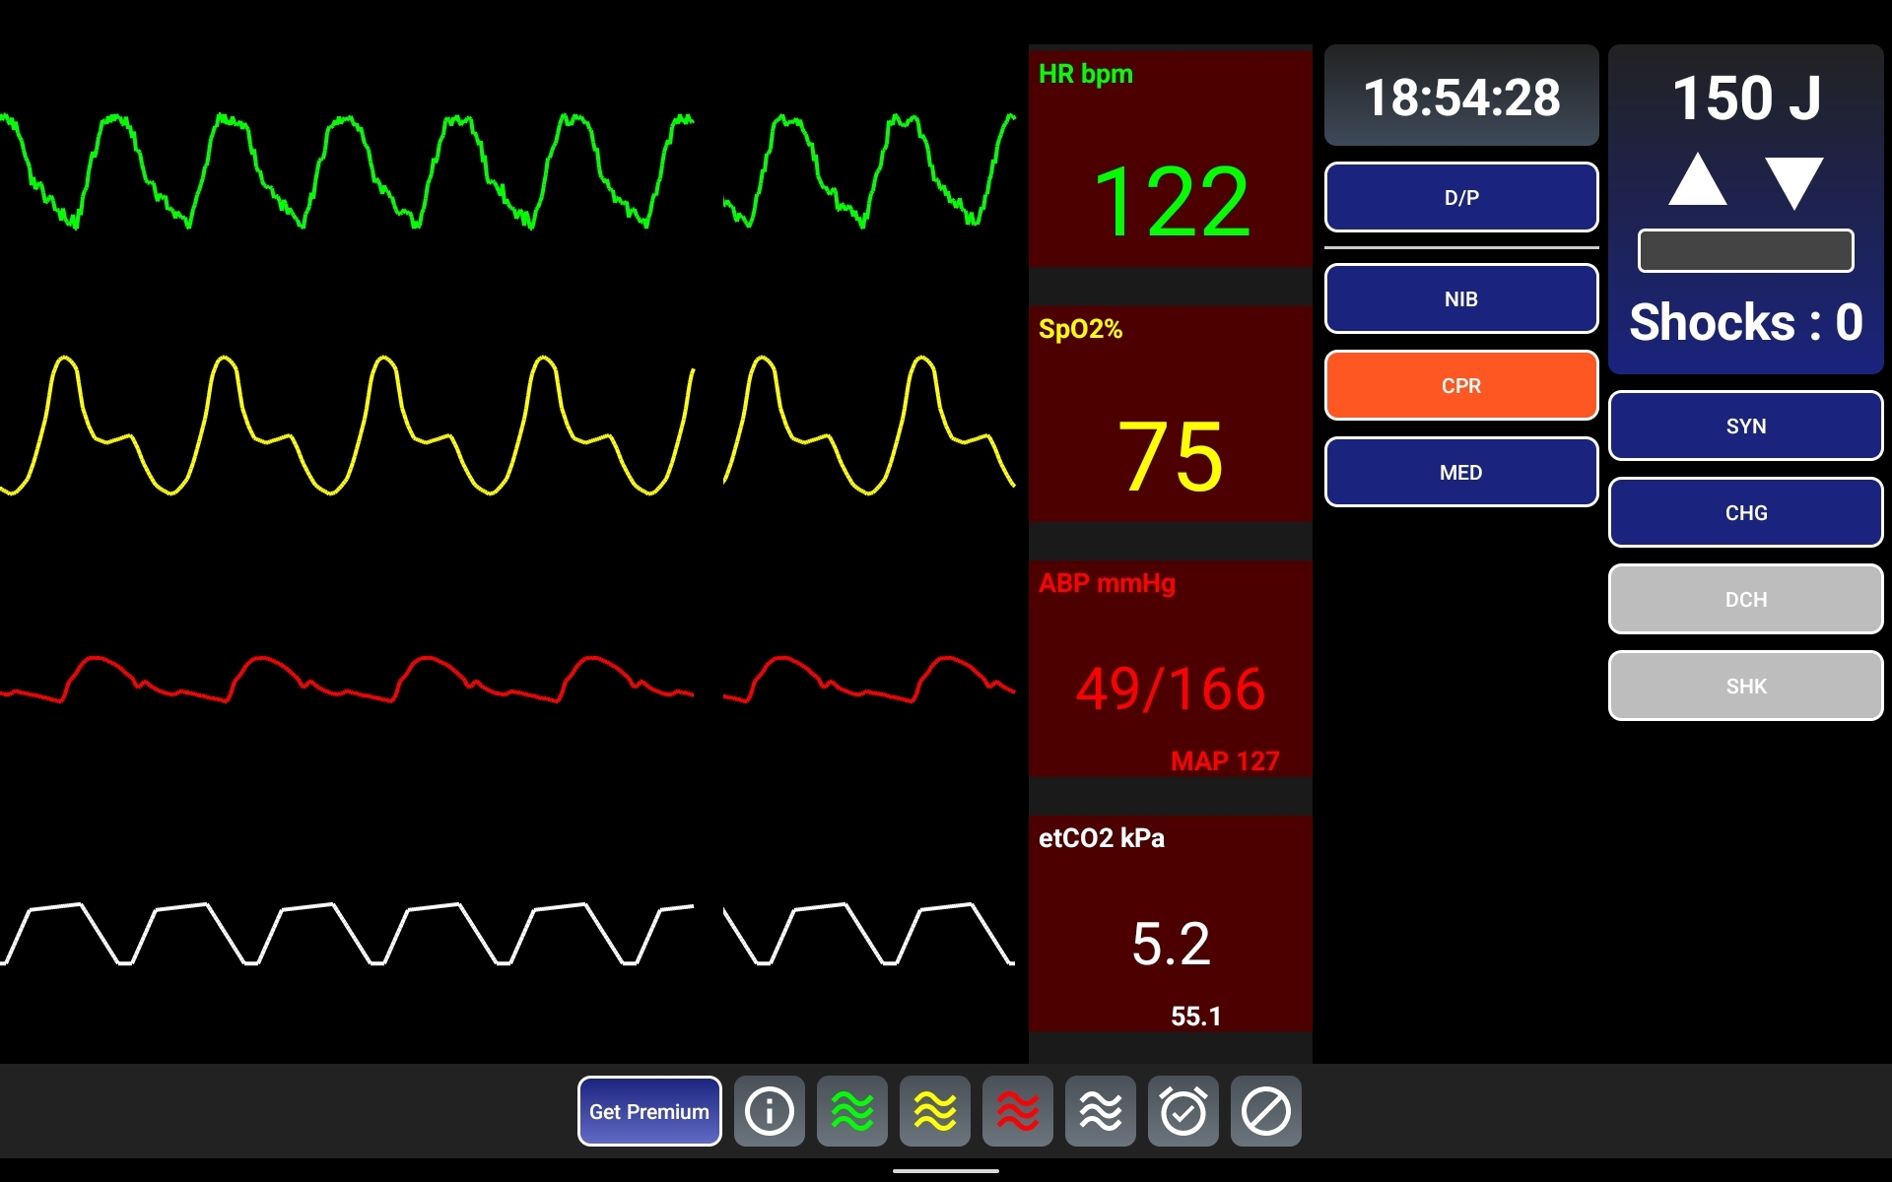The width and height of the screenshot is (1892, 1182).
Task: Click the crossed-circle mute icon
Action: click(x=1265, y=1111)
